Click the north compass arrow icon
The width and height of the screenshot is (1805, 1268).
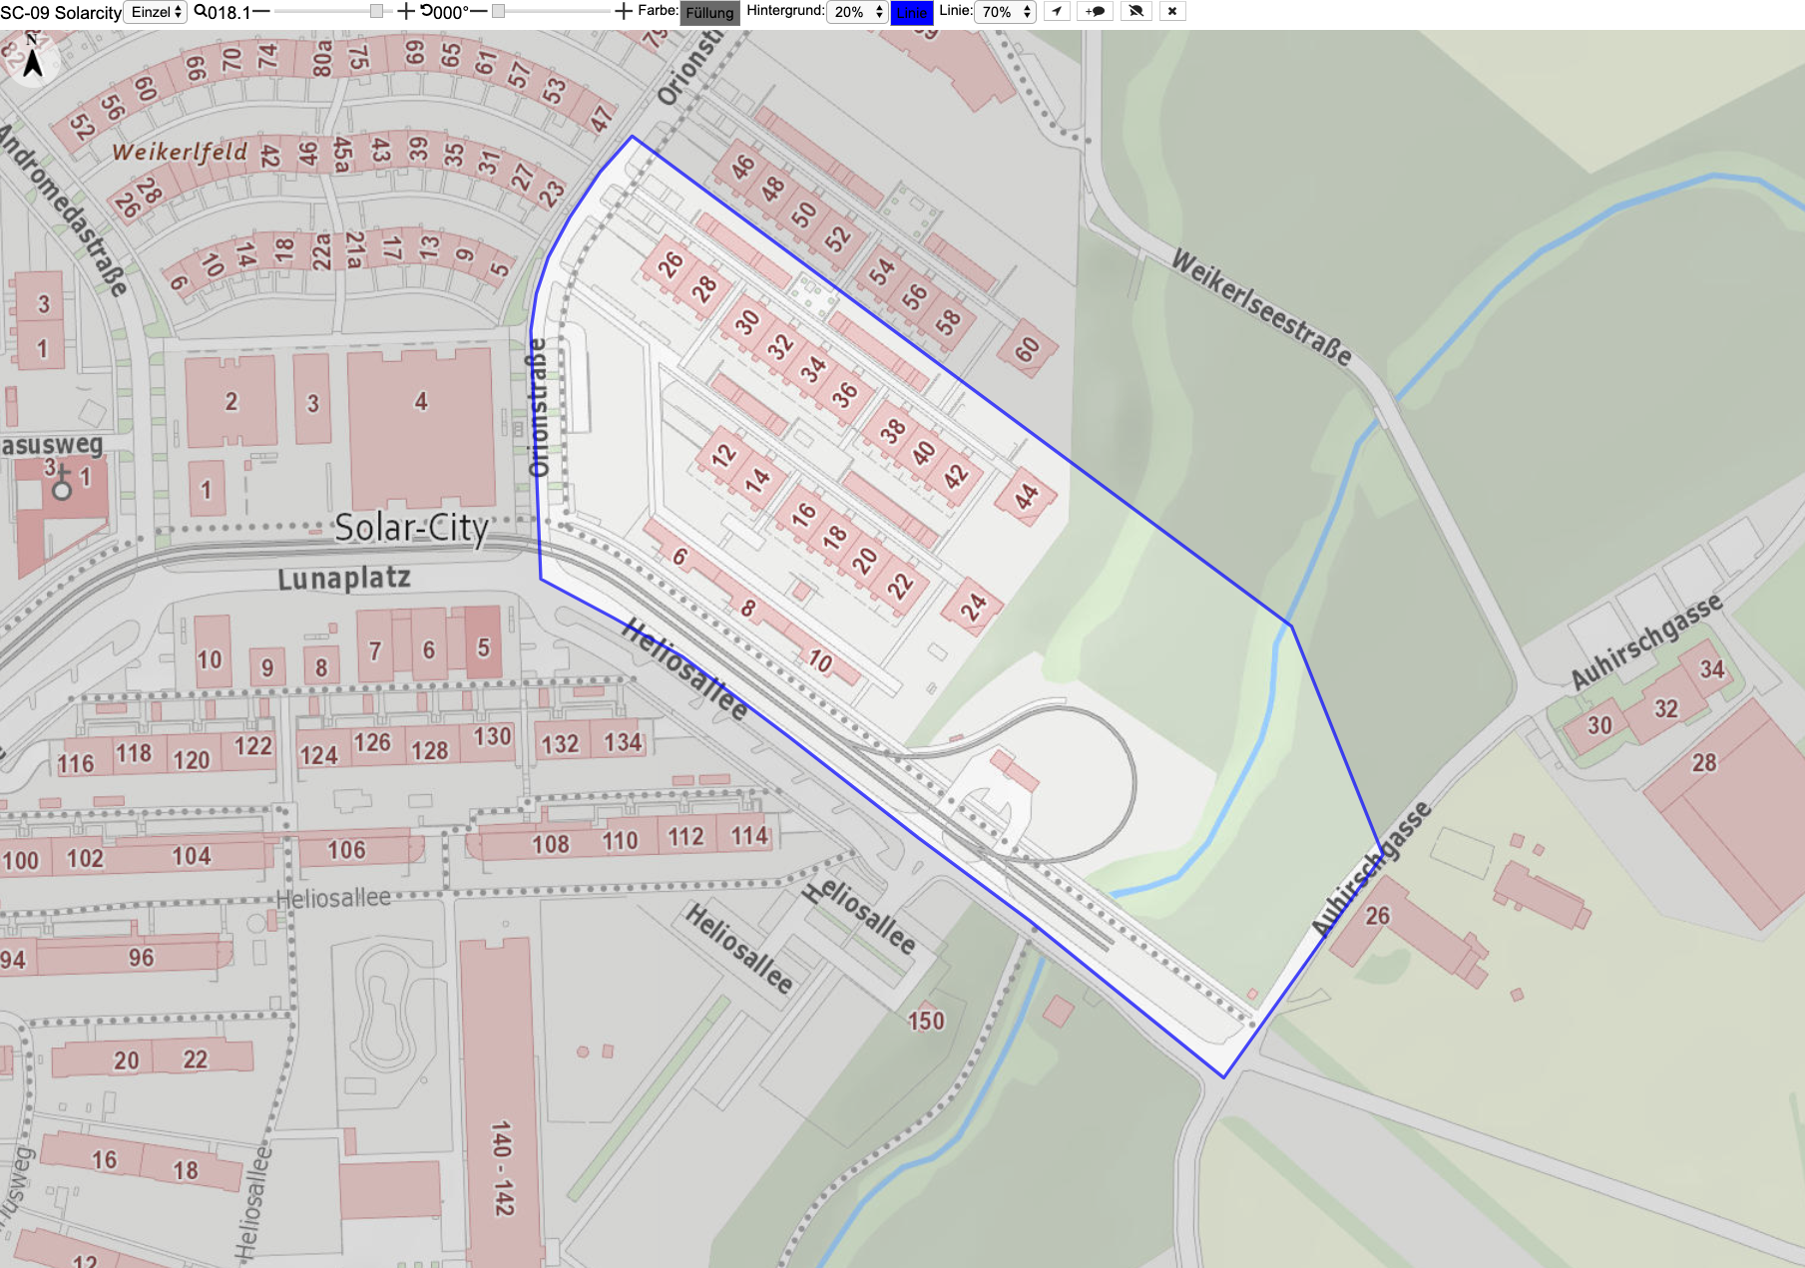point(33,62)
